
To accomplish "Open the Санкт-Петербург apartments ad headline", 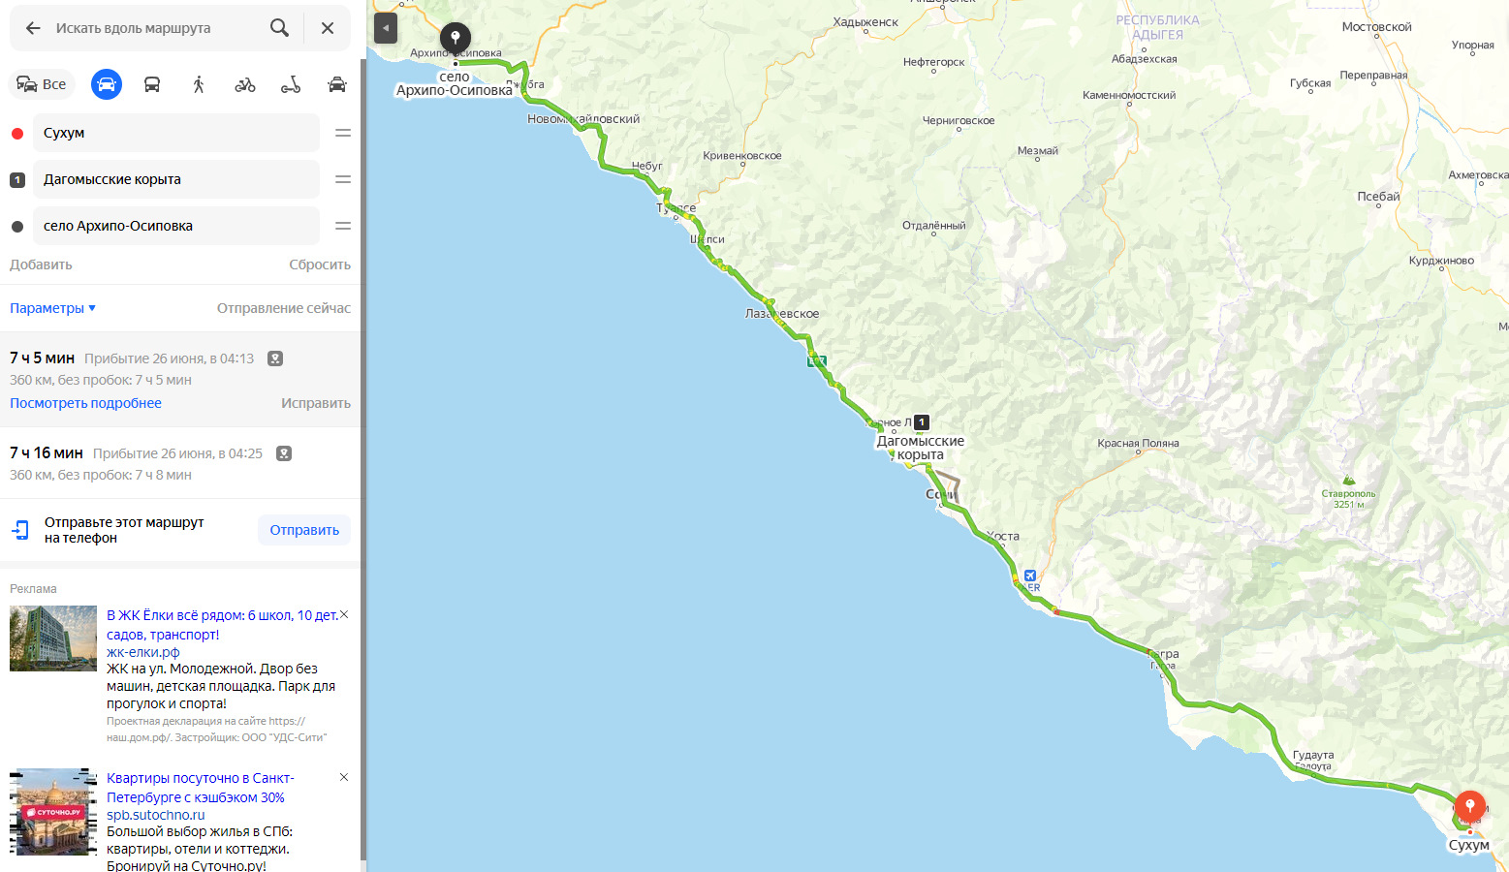I will pyautogui.click(x=201, y=788).
